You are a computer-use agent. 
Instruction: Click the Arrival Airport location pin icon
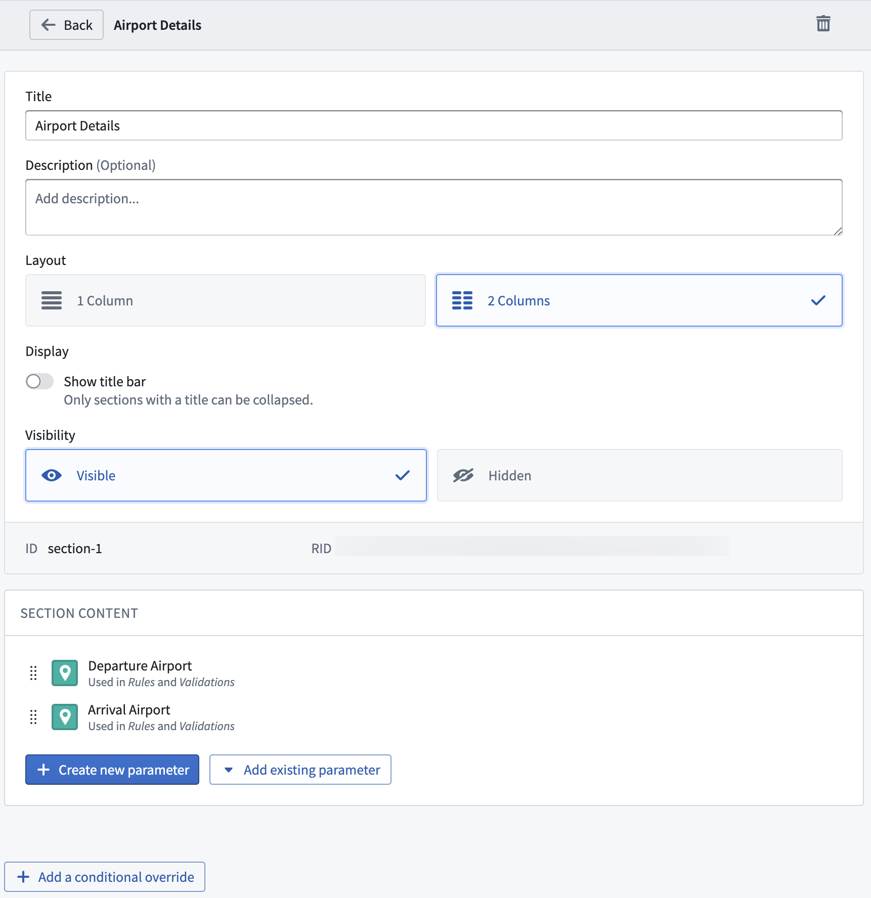[x=65, y=717]
